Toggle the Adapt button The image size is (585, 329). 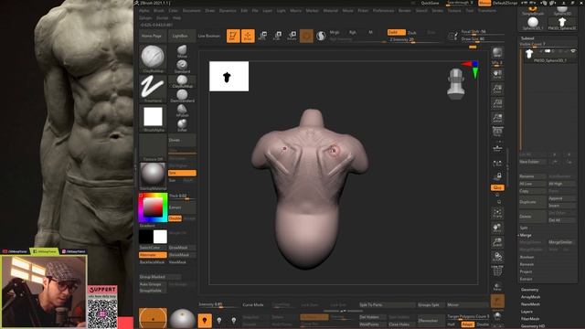(467, 324)
